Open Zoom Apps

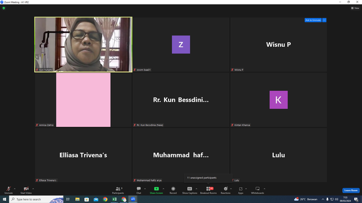click(x=240, y=190)
